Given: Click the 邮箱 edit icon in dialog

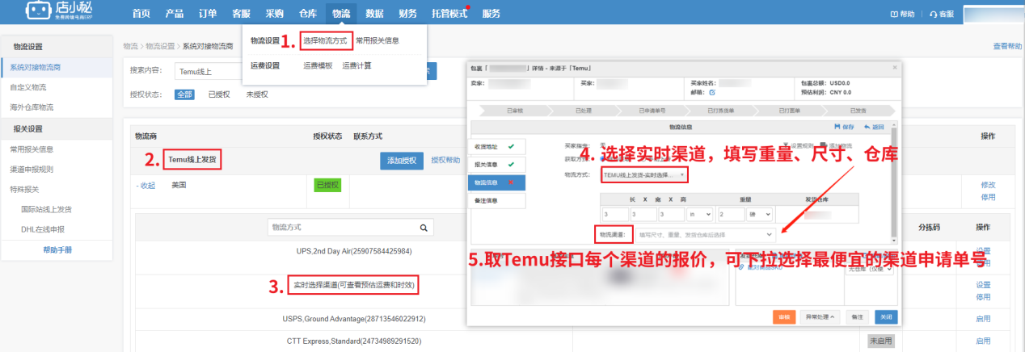Looking at the screenshot, I should click(712, 92).
